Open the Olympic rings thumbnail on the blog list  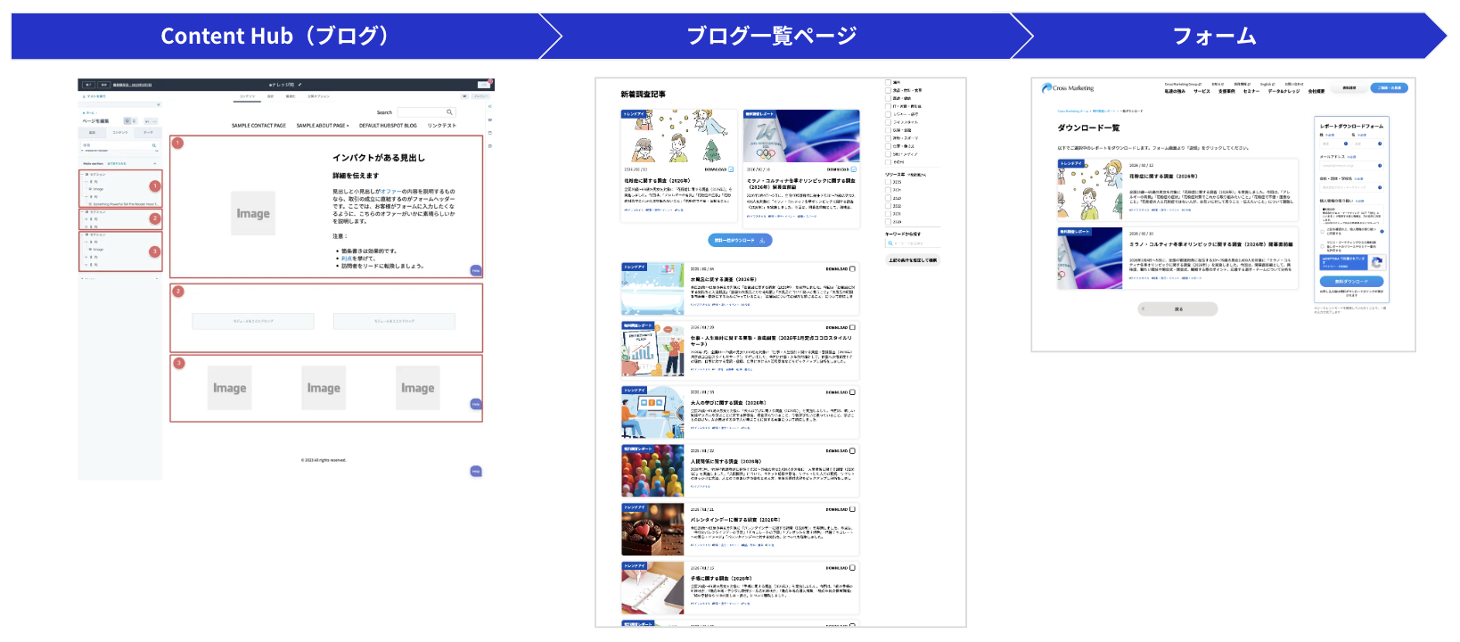(x=801, y=136)
